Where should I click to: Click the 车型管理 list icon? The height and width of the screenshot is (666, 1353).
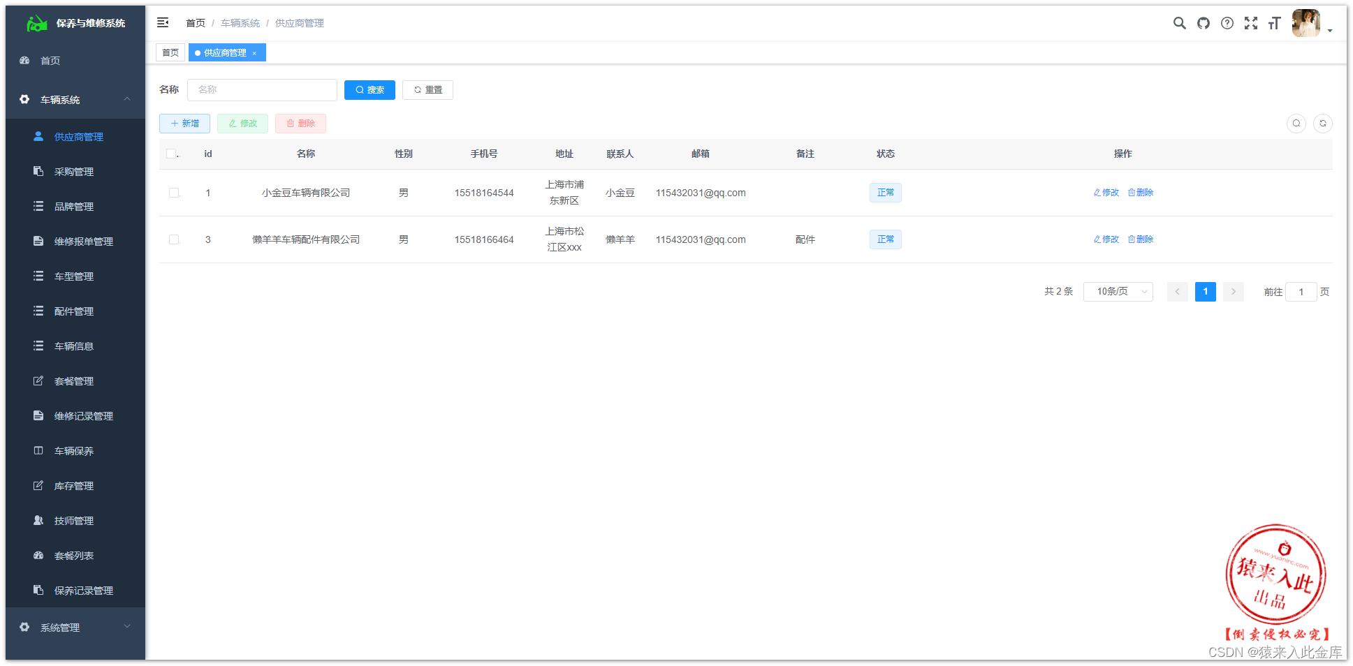coord(38,276)
